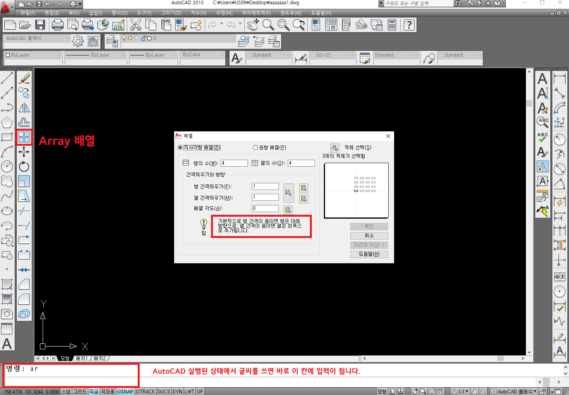Click the array angle input field

[x=265, y=209]
